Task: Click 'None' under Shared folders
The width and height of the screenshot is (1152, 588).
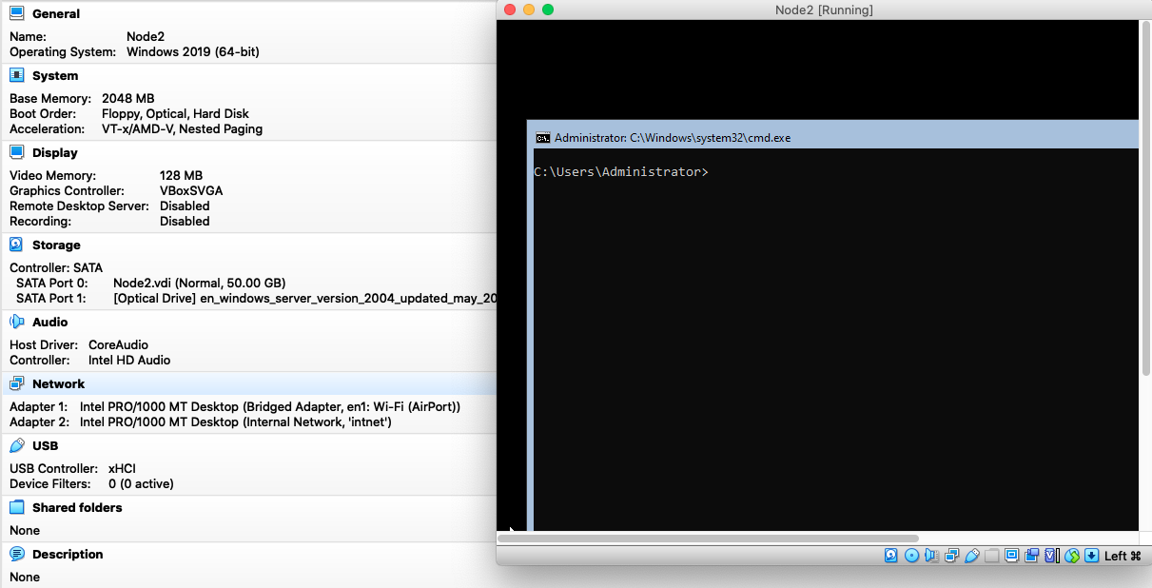Action: pyautogui.click(x=25, y=531)
